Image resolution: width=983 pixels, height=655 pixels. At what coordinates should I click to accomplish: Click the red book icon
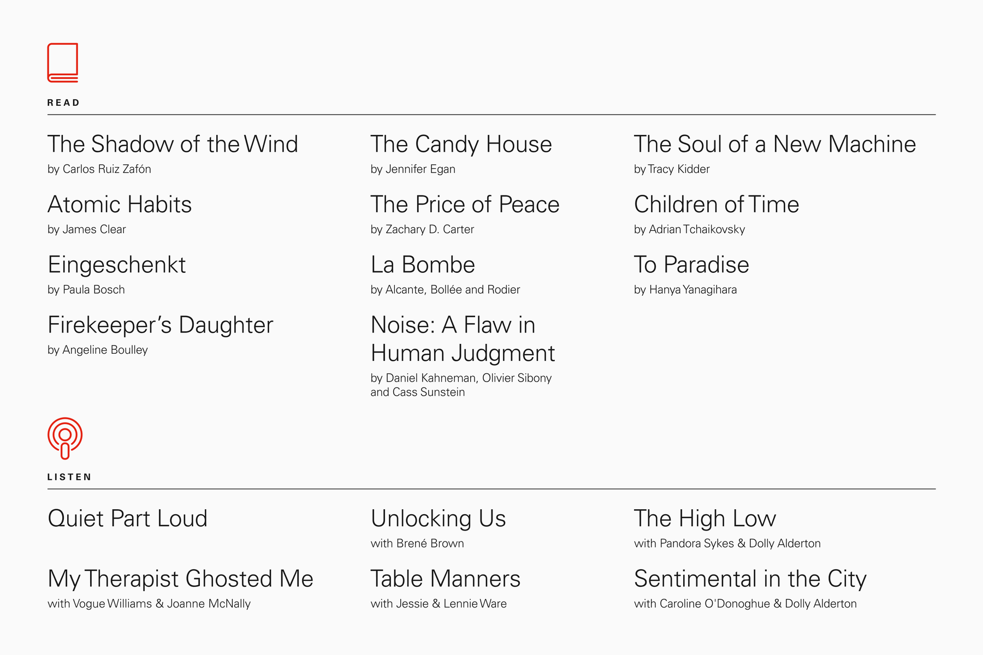[x=63, y=63]
